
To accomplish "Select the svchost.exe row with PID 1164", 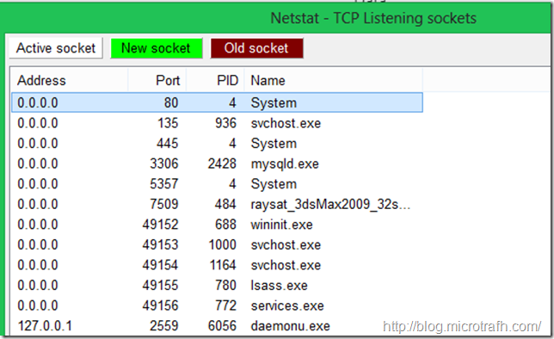I will [217, 265].
